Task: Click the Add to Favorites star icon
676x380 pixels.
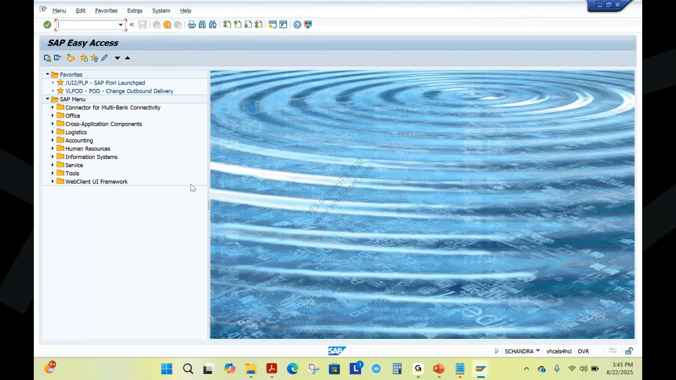Action: point(84,58)
